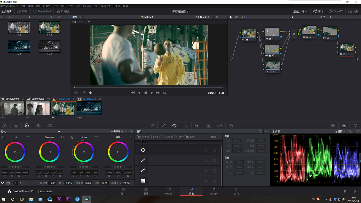Screen dimensions: 361x203
Task: Open the Camera Raw palette
Action: 5,126
